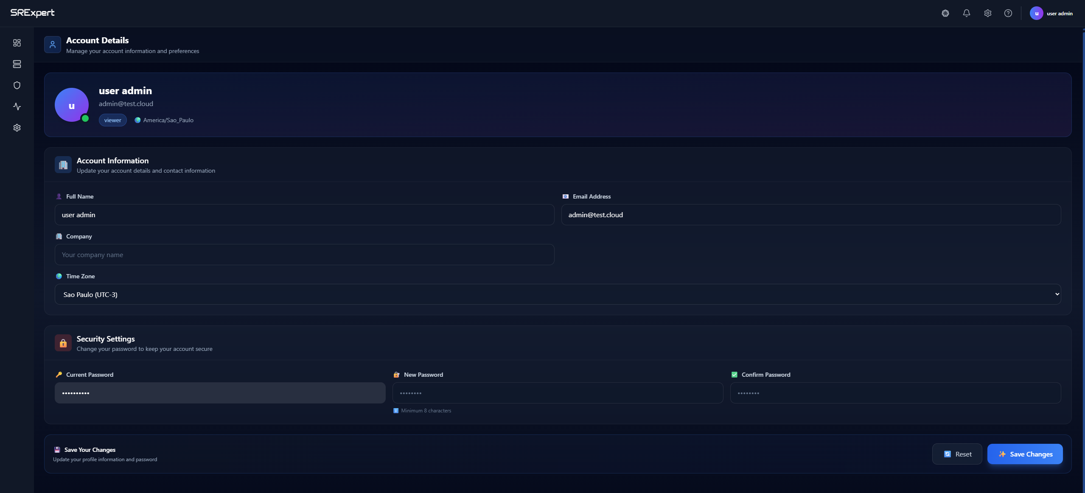The height and width of the screenshot is (493, 1085).
Task: Click the green online status dot on the avatar
Action: point(86,119)
